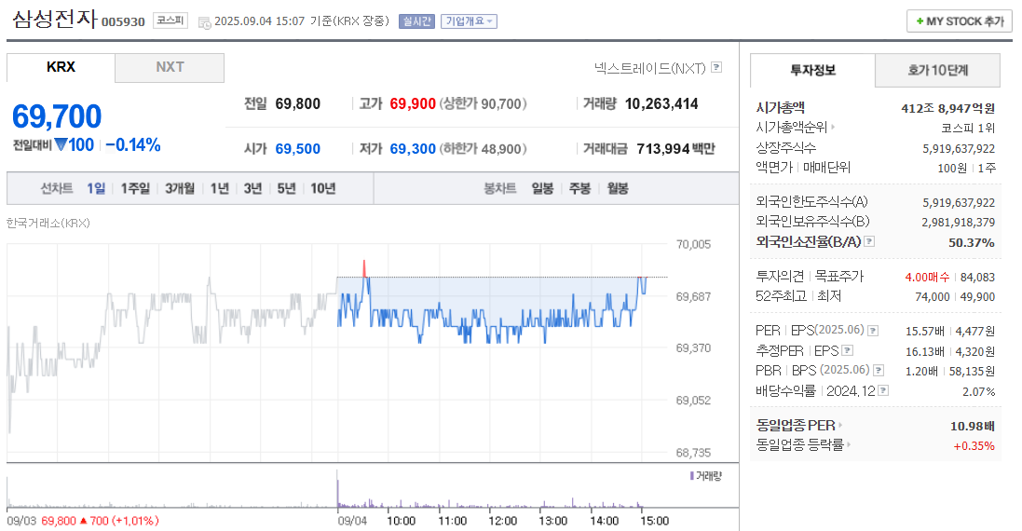This screenshot has width=1022, height=531.
Task: Click the 고가 value 69,900
Action: [x=413, y=104]
